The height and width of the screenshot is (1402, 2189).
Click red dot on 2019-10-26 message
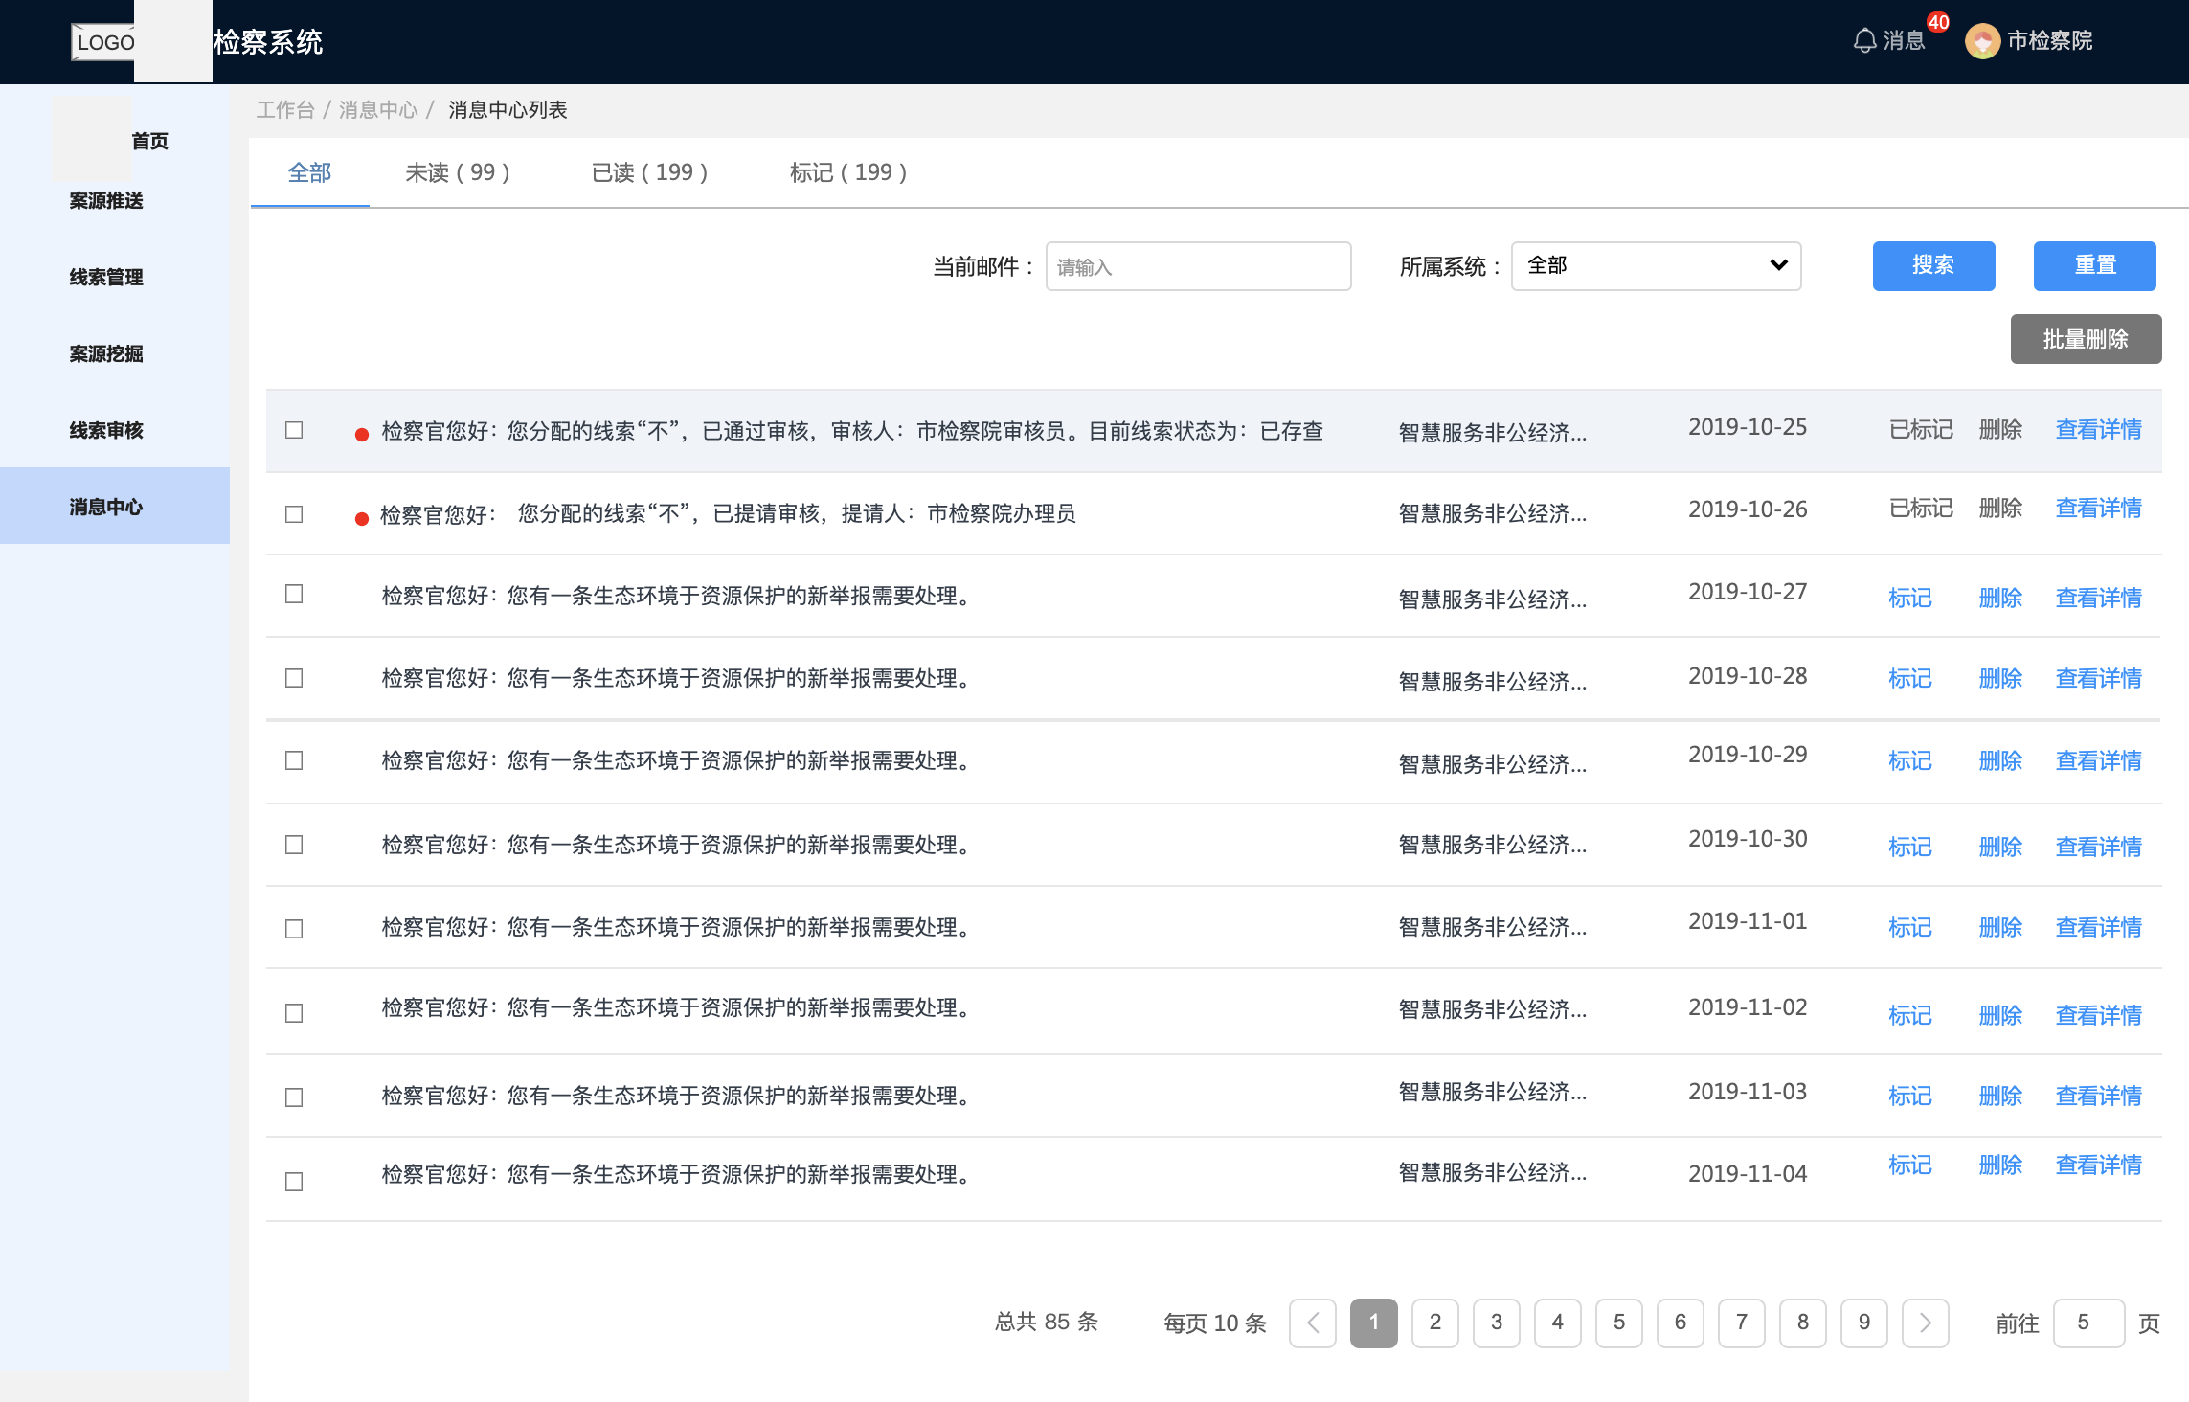click(362, 518)
